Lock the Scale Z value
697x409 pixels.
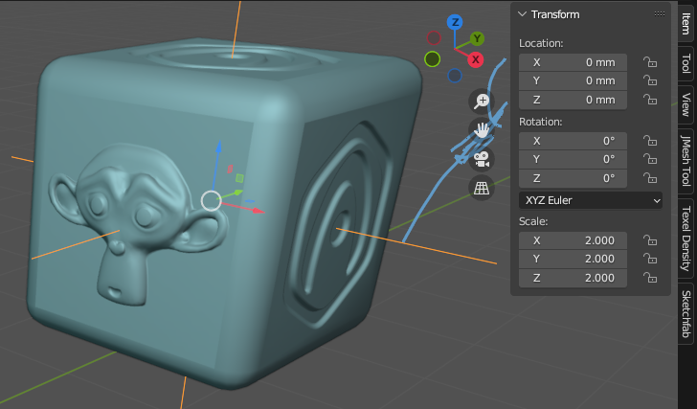[650, 278]
